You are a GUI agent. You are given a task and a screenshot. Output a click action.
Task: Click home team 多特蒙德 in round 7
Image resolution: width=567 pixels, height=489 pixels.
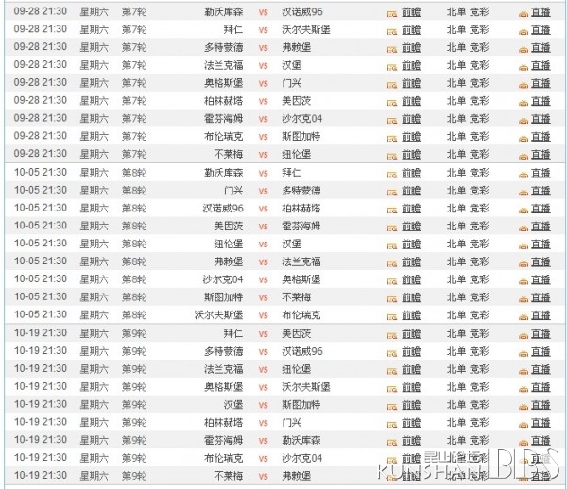[224, 47]
